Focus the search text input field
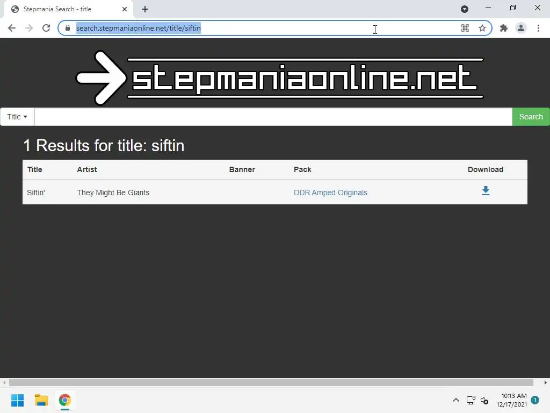 point(273,117)
